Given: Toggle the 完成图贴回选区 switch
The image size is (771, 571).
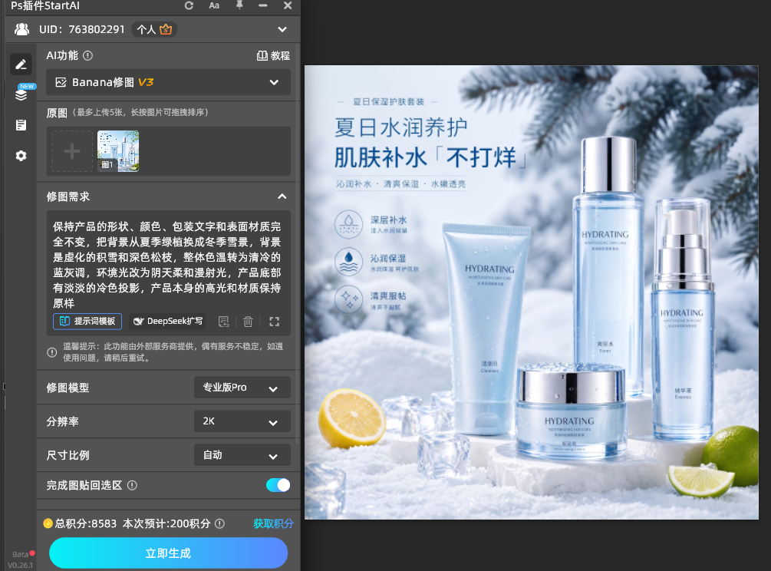Looking at the screenshot, I should (278, 485).
